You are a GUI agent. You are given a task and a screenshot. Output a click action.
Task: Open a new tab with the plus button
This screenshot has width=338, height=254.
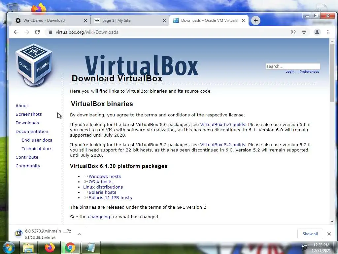(256, 21)
